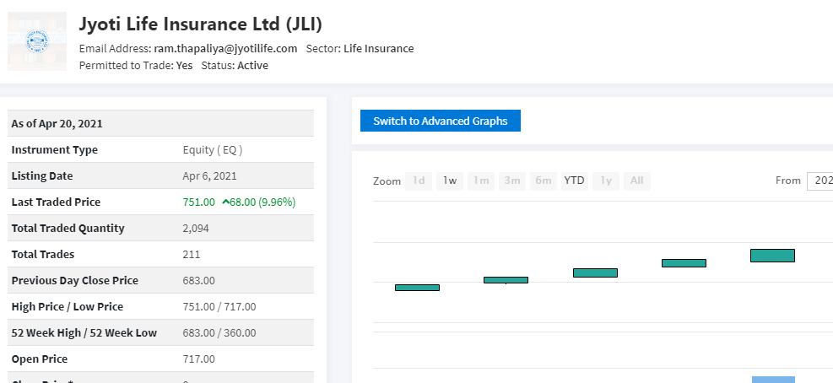Click 52 Week value 683.00 / 360.00

coord(219,332)
